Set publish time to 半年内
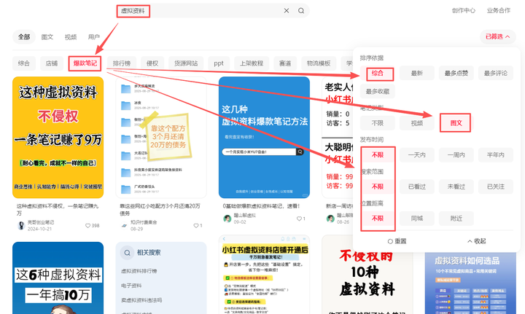525x314 pixels. click(x=496, y=155)
